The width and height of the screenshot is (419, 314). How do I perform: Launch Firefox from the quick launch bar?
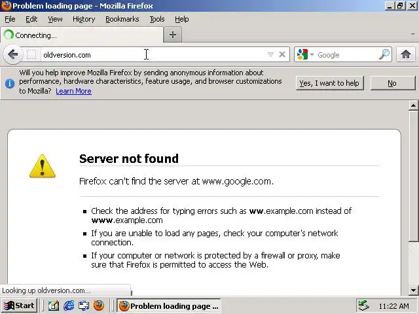pyautogui.click(x=99, y=305)
